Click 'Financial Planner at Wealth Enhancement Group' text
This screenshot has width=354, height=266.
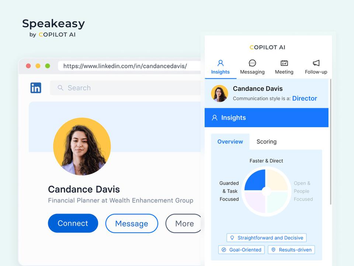point(120,200)
